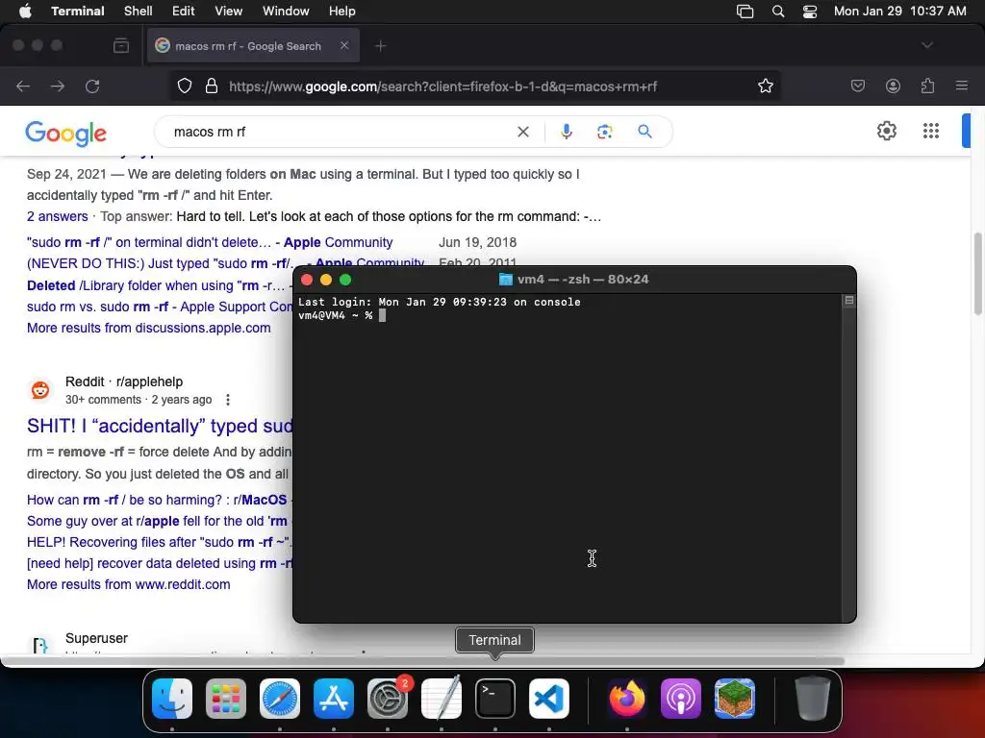Search by image with Google Lens

(x=605, y=131)
